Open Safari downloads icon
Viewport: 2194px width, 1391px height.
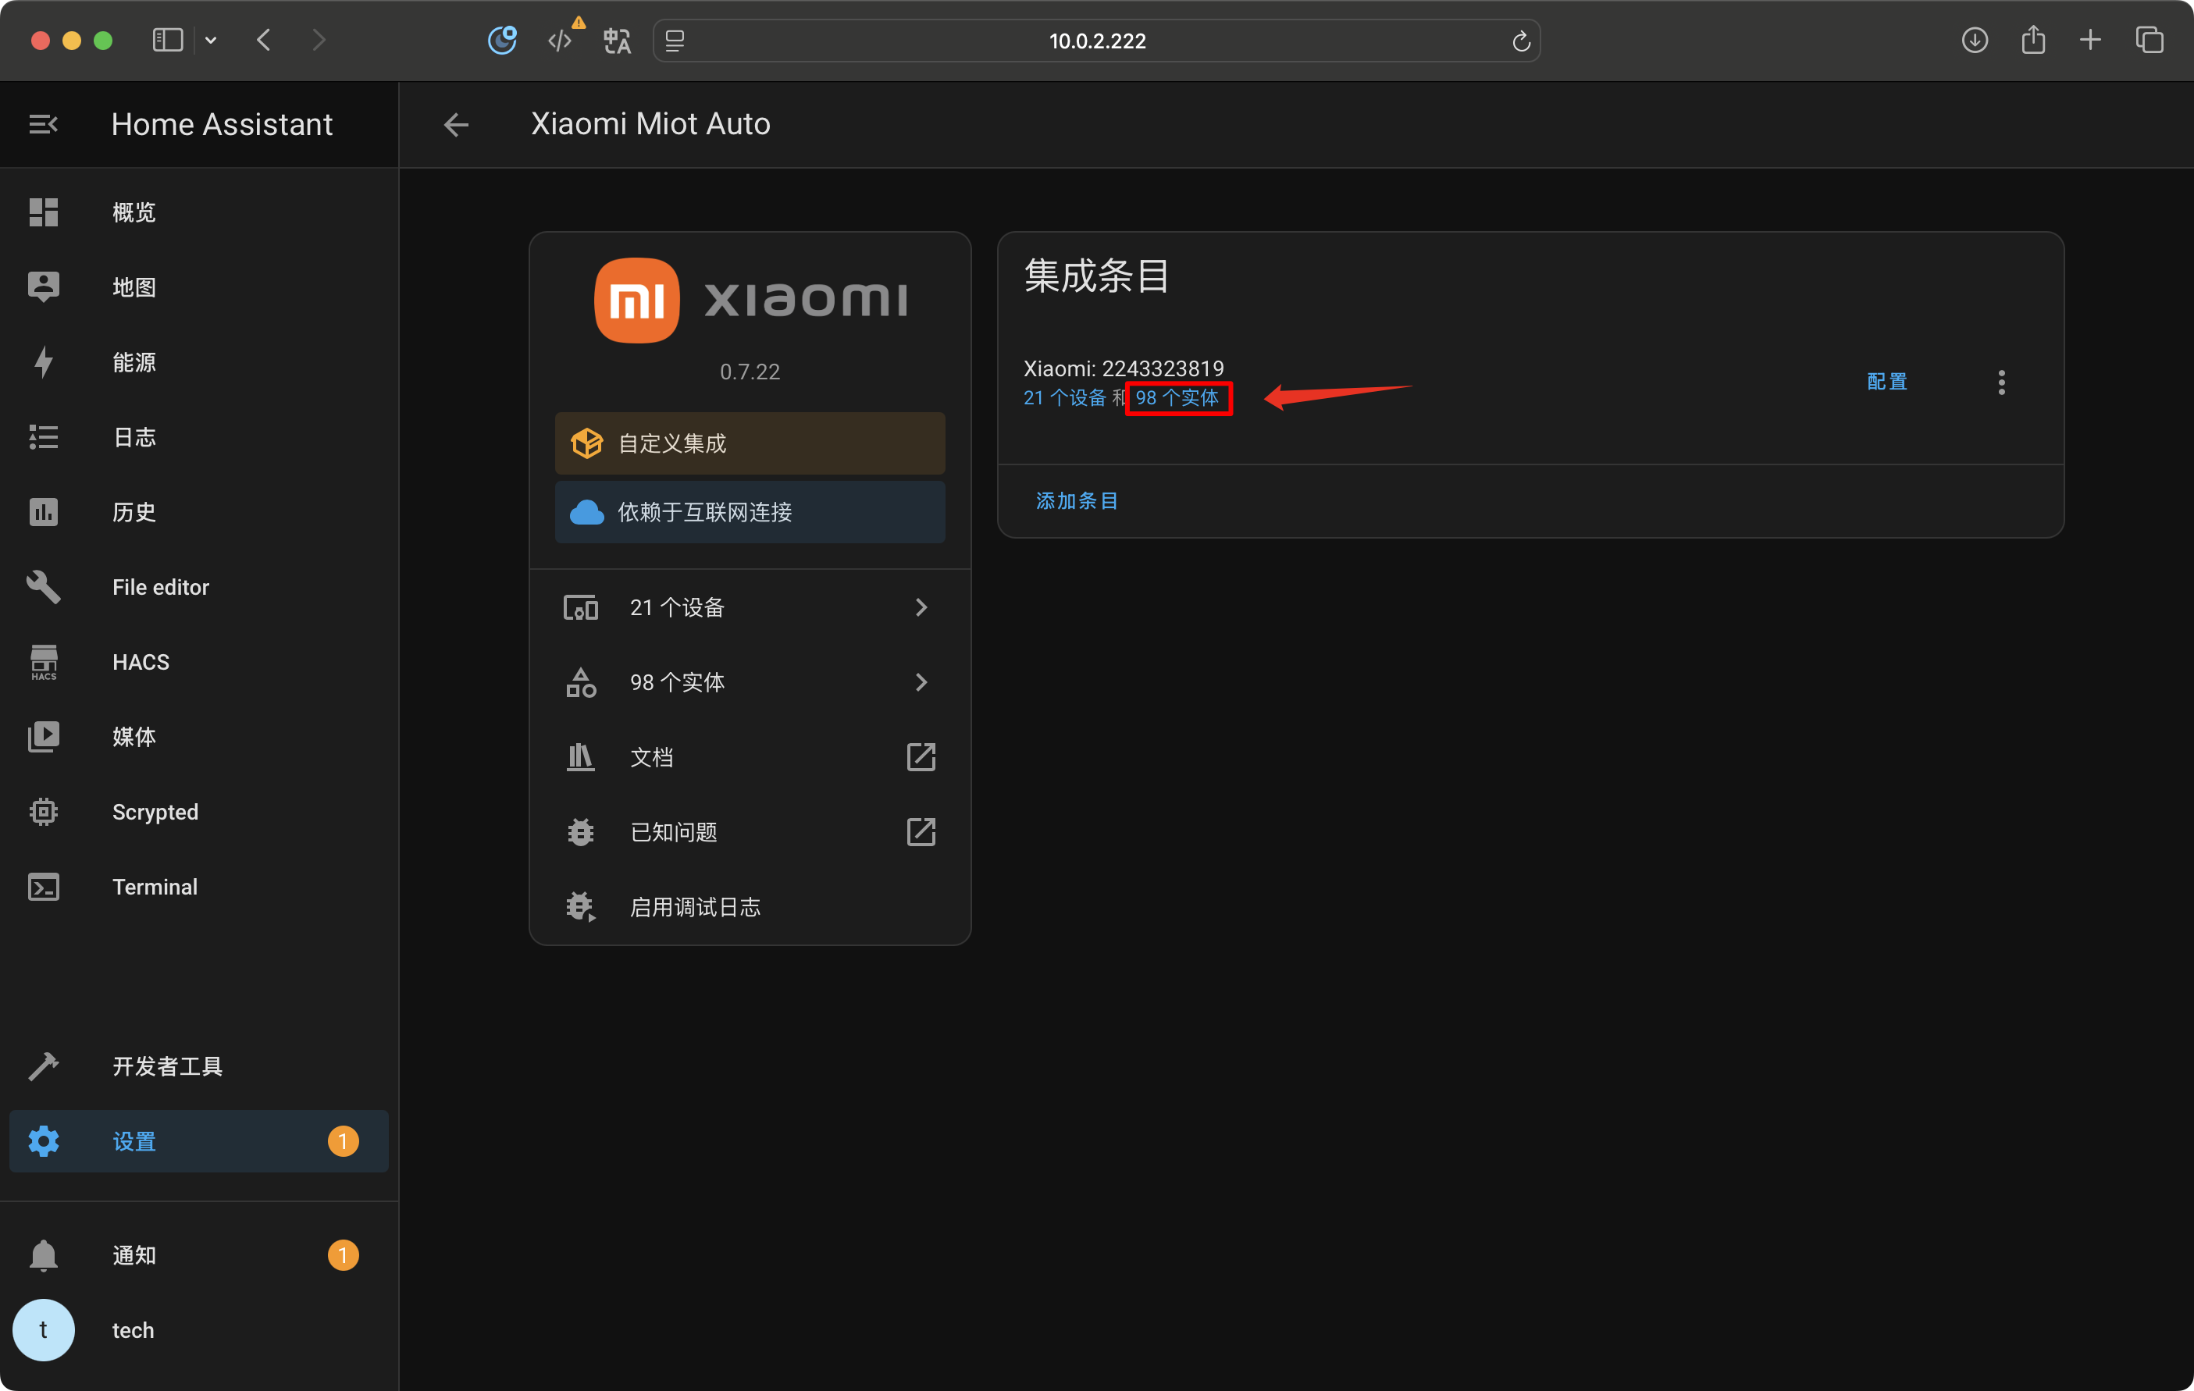click(1974, 40)
